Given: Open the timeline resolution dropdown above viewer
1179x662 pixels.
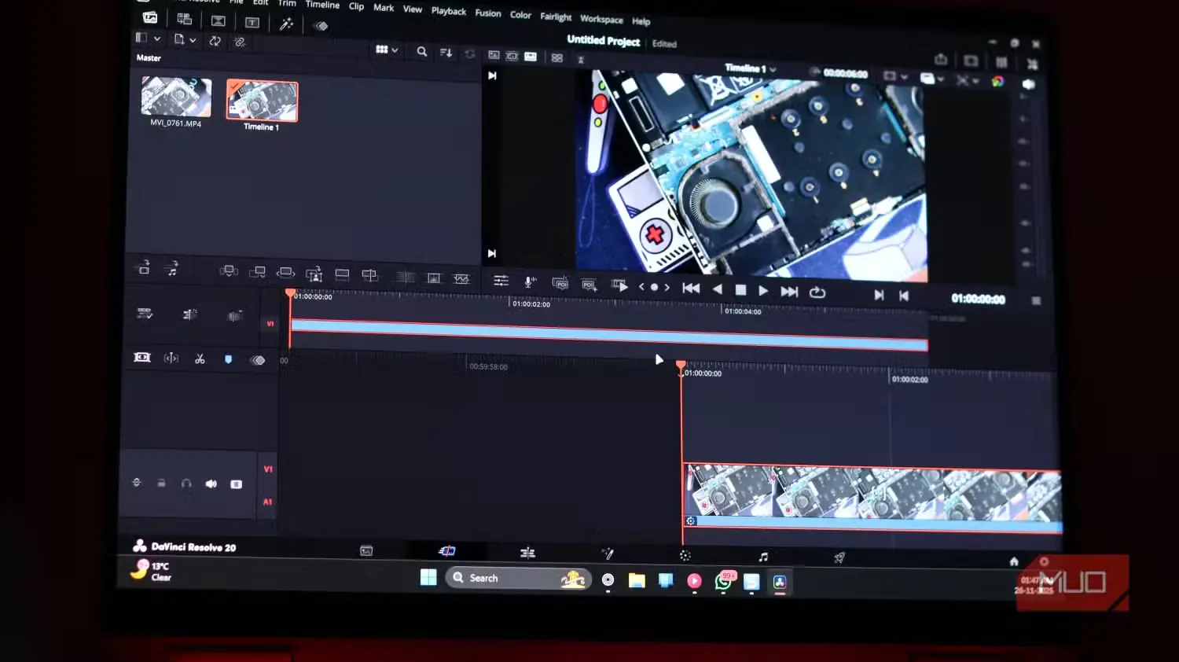Looking at the screenshot, I should (x=895, y=76).
